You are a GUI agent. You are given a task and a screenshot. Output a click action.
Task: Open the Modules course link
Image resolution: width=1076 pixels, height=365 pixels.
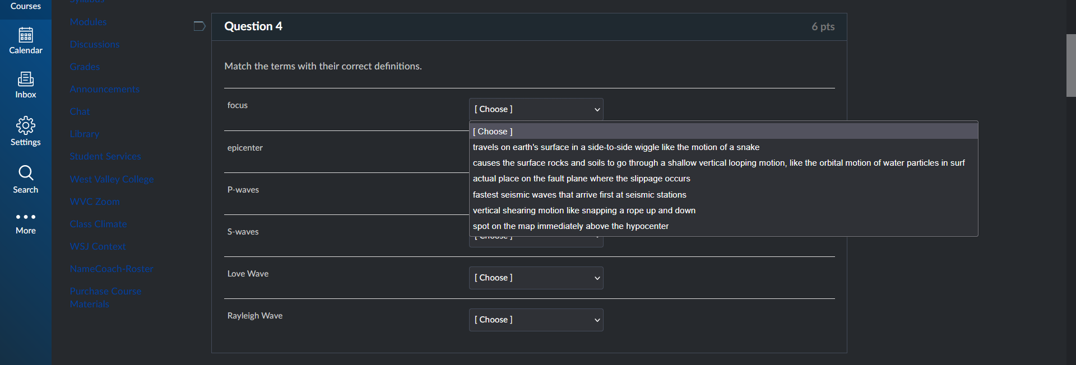click(88, 22)
